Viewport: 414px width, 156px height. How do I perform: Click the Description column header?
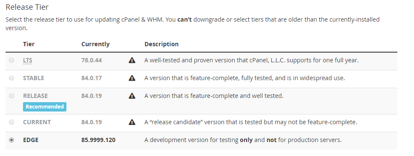pos(161,44)
